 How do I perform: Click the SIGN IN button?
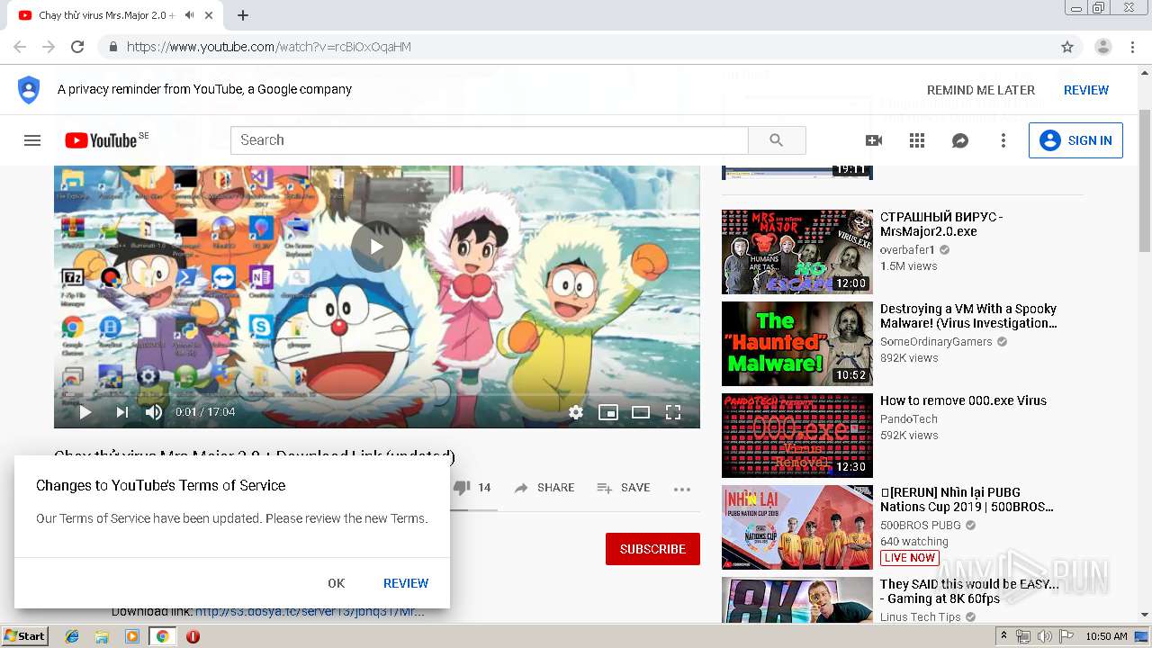[1075, 140]
